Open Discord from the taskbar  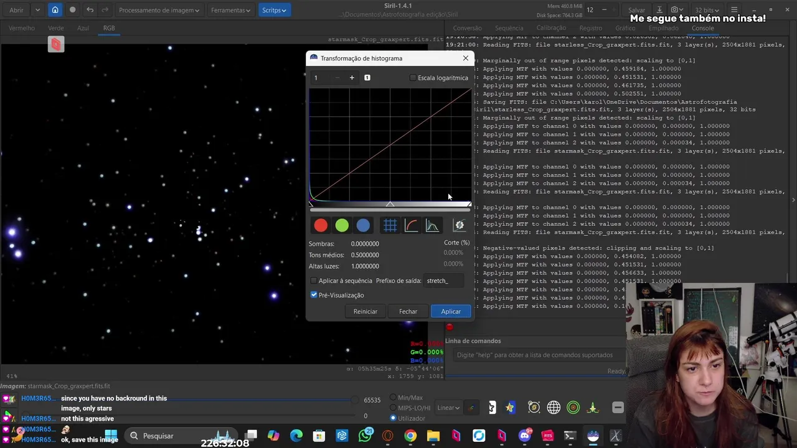click(x=525, y=436)
